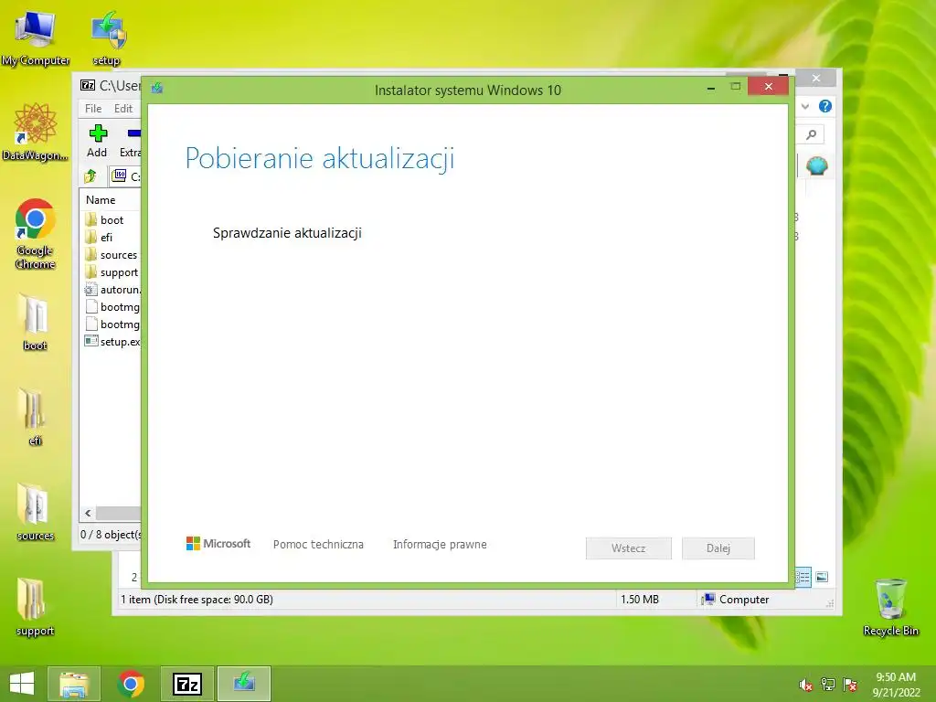Image resolution: width=936 pixels, height=702 pixels.
Task: Close the Windows 10 installer window
Action: coord(768,87)
